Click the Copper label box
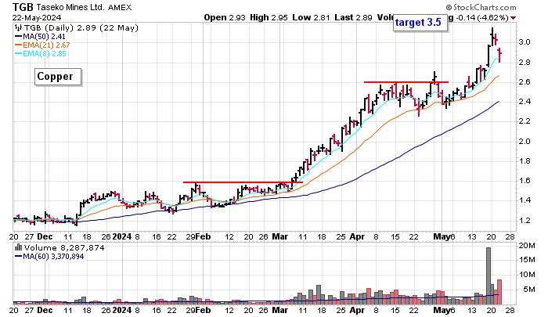 point(58,77)
